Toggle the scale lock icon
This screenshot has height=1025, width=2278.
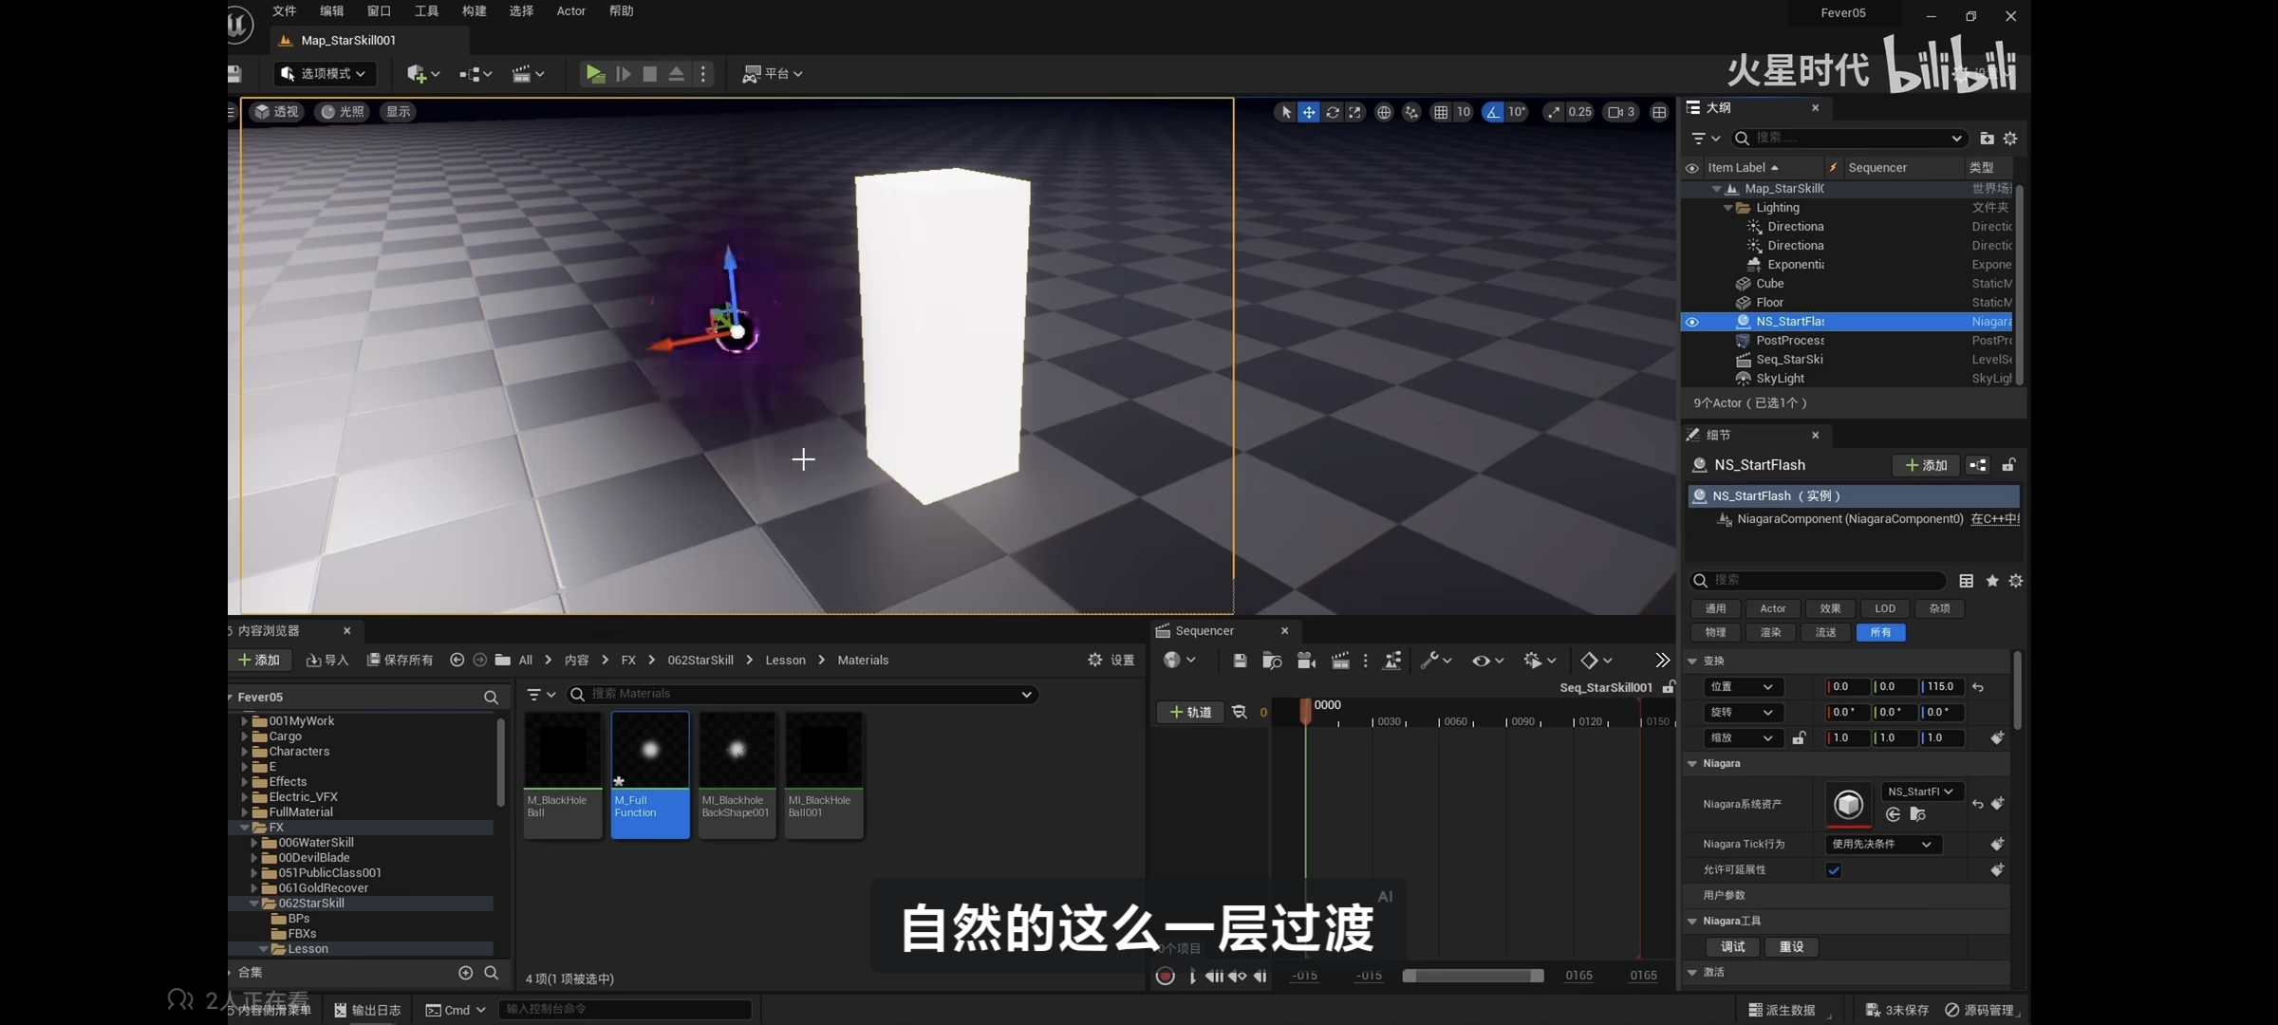point(1799,738)
